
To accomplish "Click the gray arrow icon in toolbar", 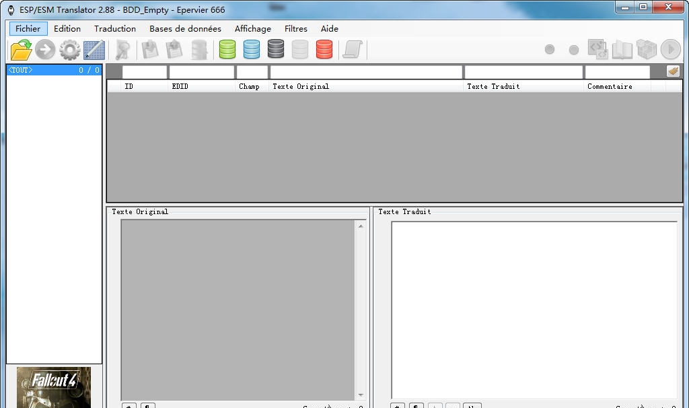I will [45, 50].
